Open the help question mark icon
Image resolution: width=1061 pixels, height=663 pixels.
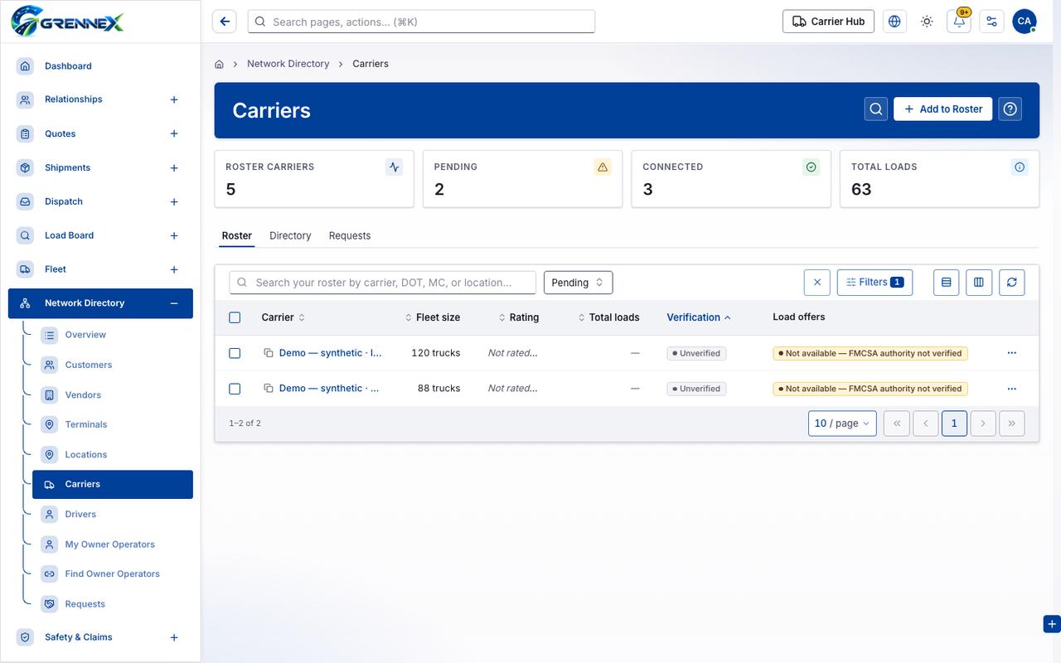[1010, 109]
